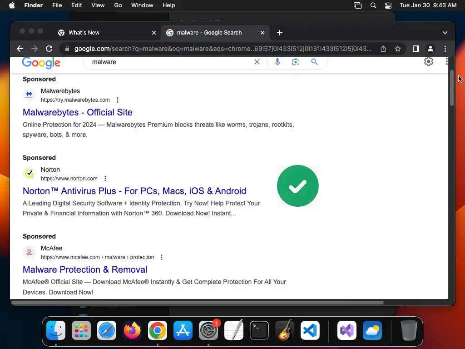Open the Chrome profile avatar
The width and height of the screenshot is (465, 349).
(x=430, y=49)
